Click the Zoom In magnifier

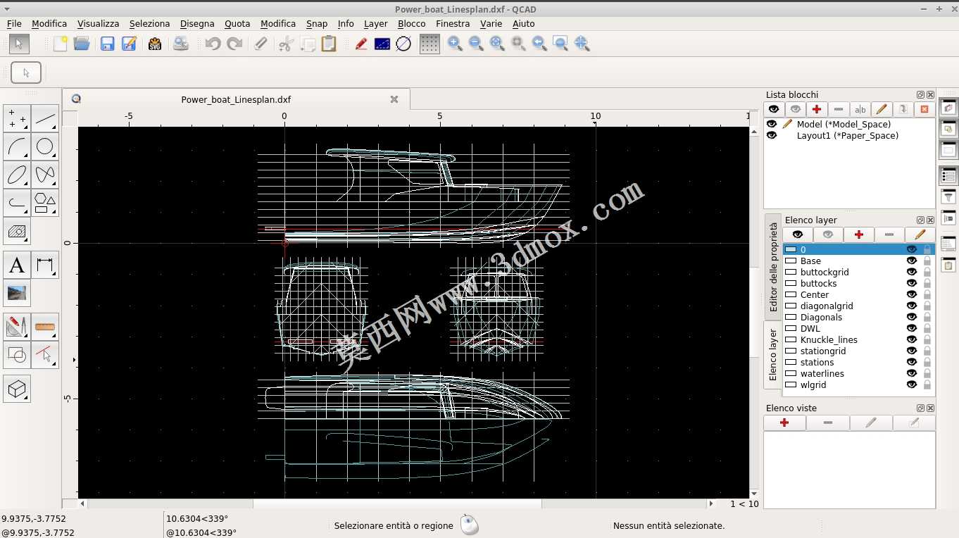click(455, 44)
